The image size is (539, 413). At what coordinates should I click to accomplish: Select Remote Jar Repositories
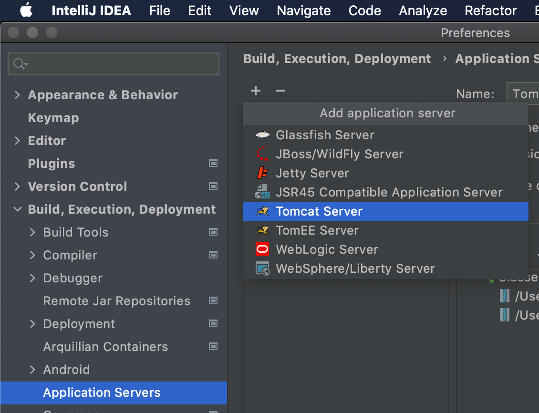click(x=116, y=301)
